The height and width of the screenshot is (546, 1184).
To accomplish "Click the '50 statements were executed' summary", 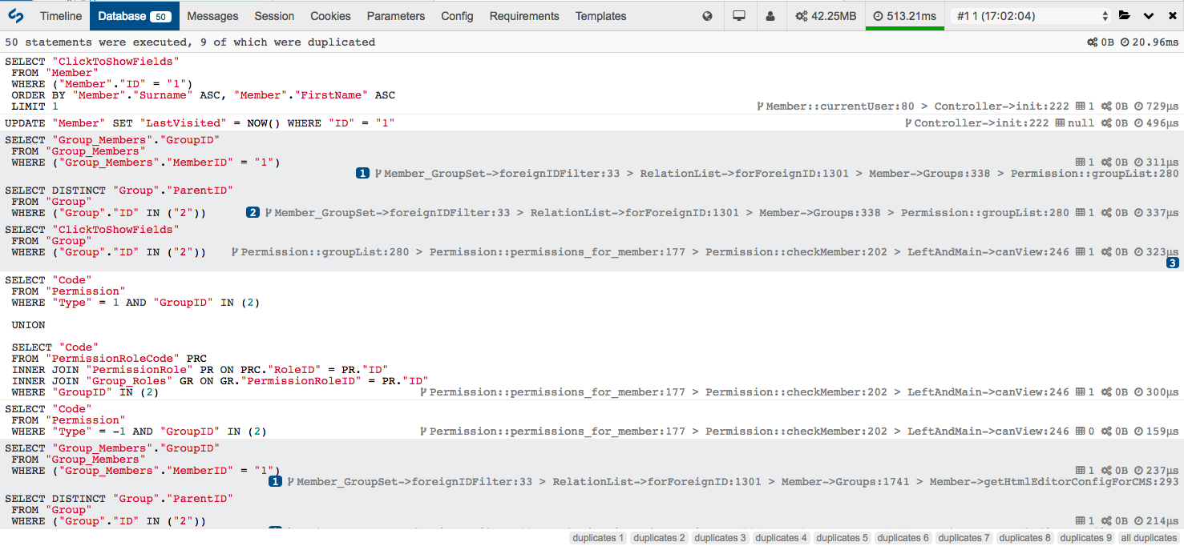I will (190, 42).
